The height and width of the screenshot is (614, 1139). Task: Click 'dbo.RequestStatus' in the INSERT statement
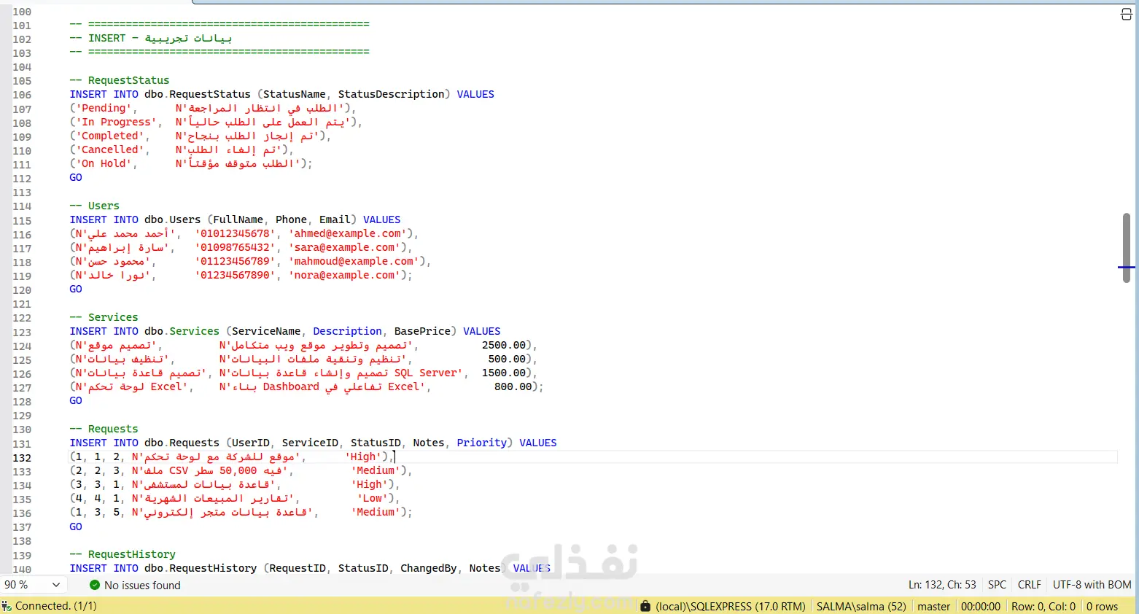pos(197,94)
